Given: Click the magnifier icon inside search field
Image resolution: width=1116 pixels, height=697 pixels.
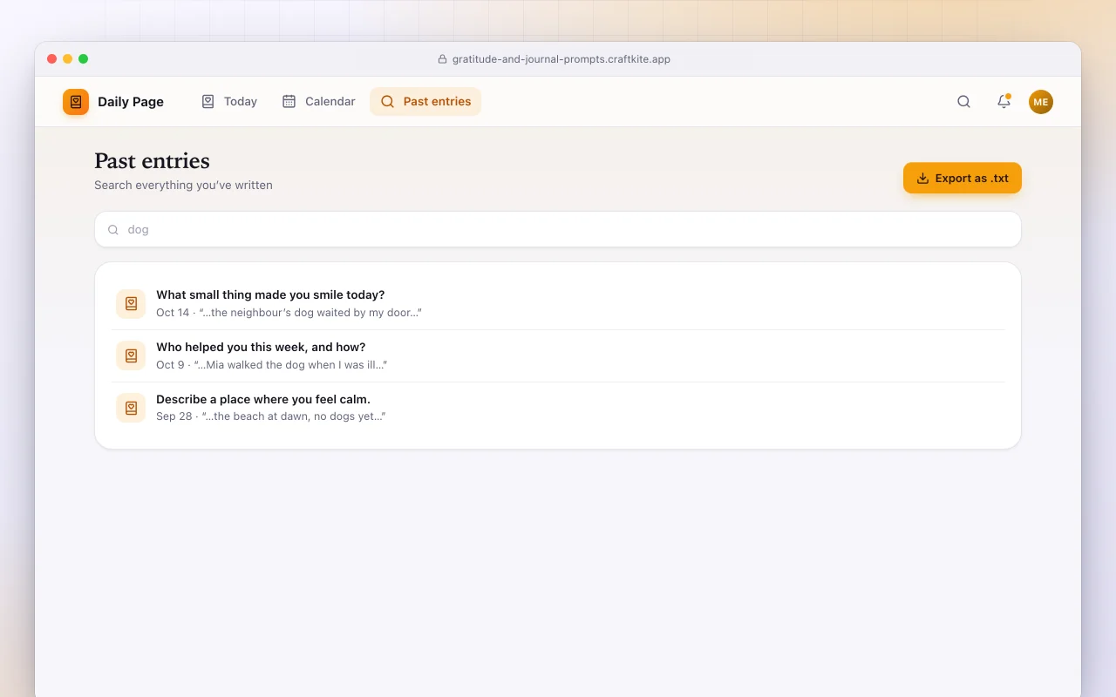Looking at the screenshot, I should 113,230.
